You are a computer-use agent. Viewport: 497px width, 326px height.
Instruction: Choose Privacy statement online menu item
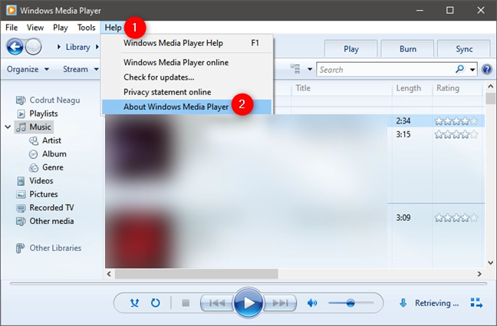tap(187, 92)
